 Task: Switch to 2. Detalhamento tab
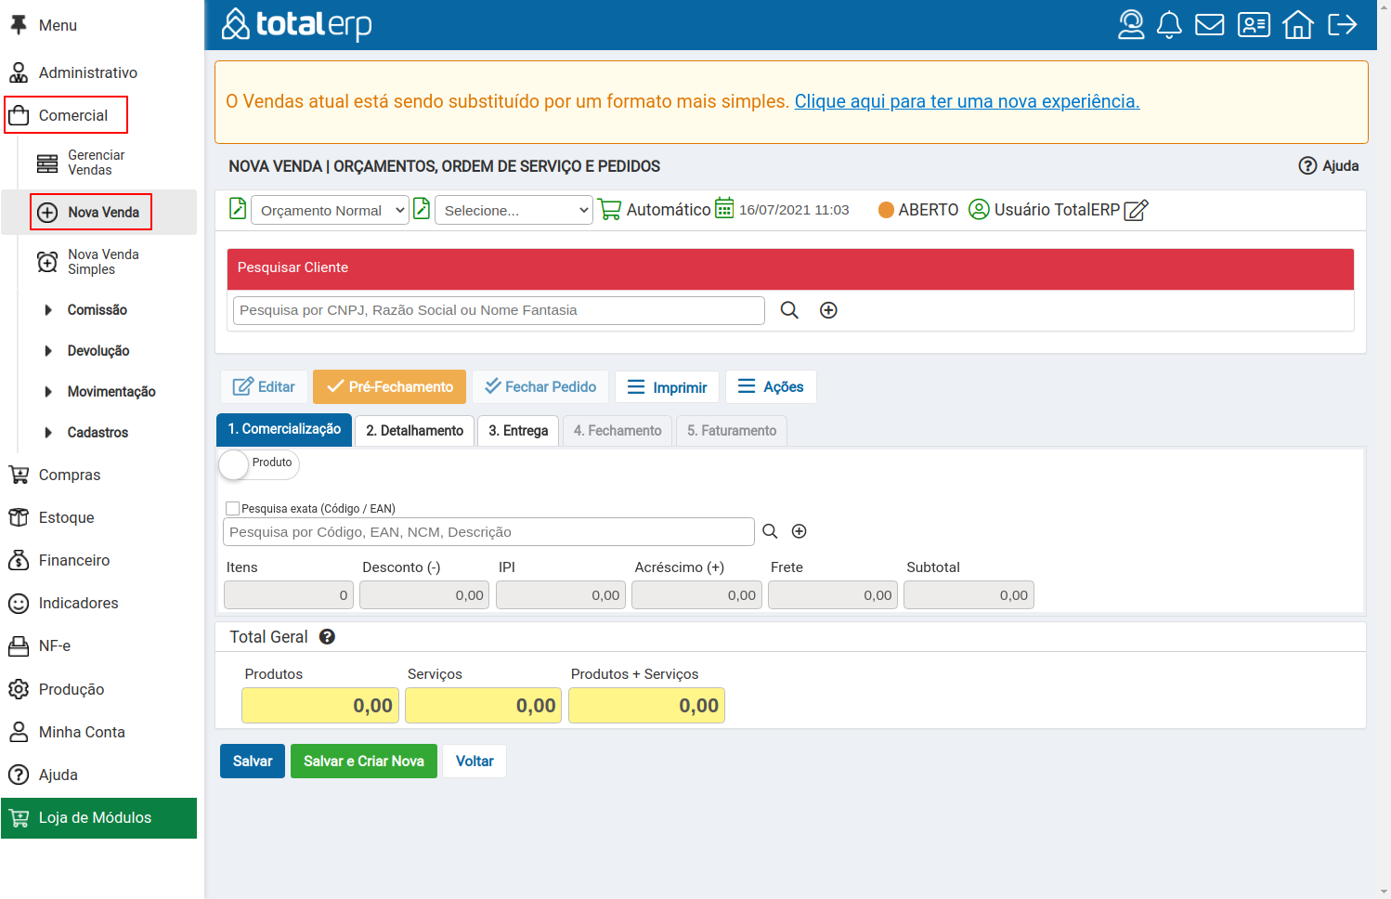(414, 430)
